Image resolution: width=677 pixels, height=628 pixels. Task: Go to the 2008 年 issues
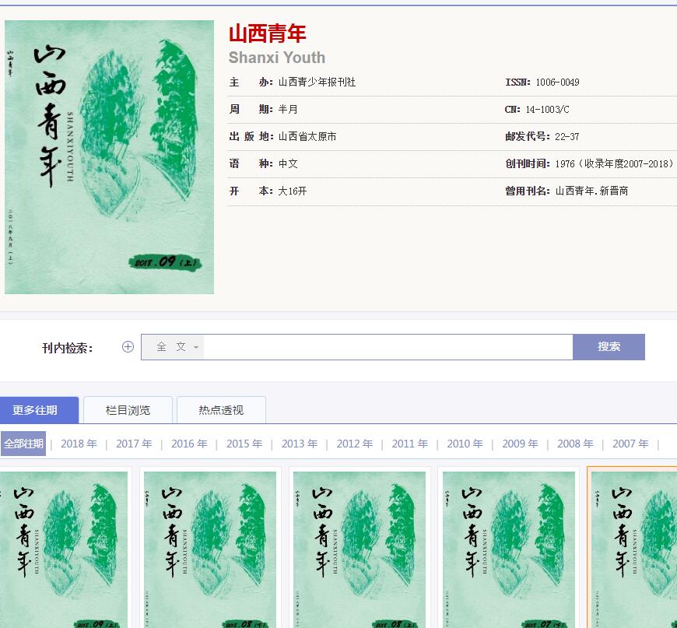(x=576, y=444)
